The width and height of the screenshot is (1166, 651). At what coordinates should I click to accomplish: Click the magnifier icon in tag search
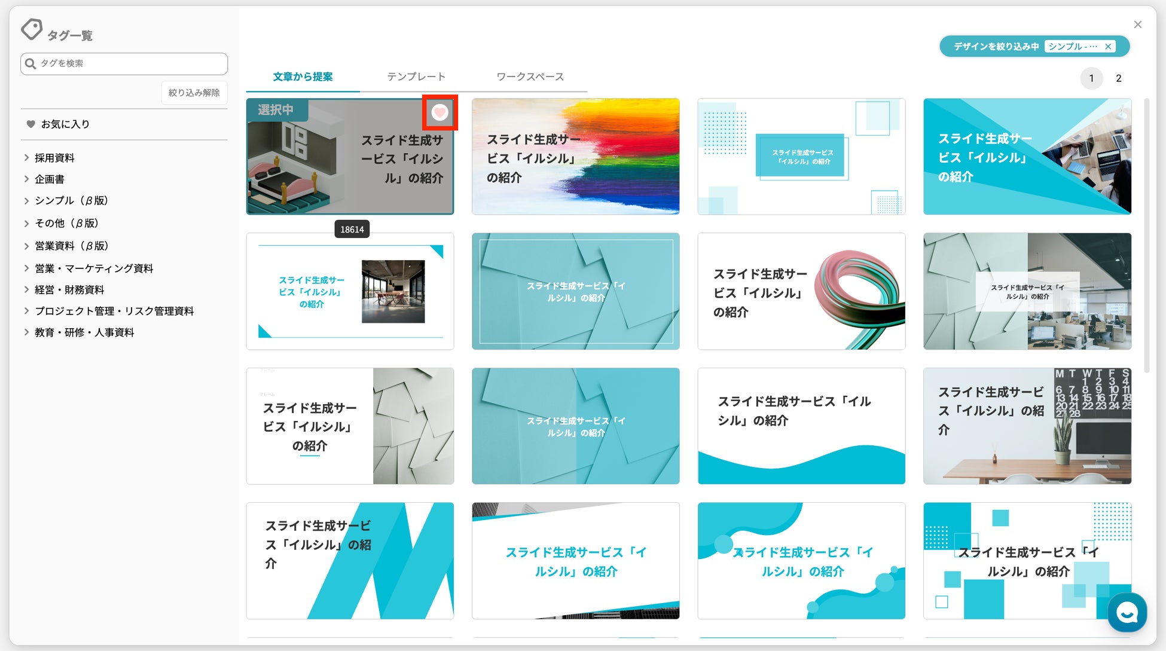point(30,64)
